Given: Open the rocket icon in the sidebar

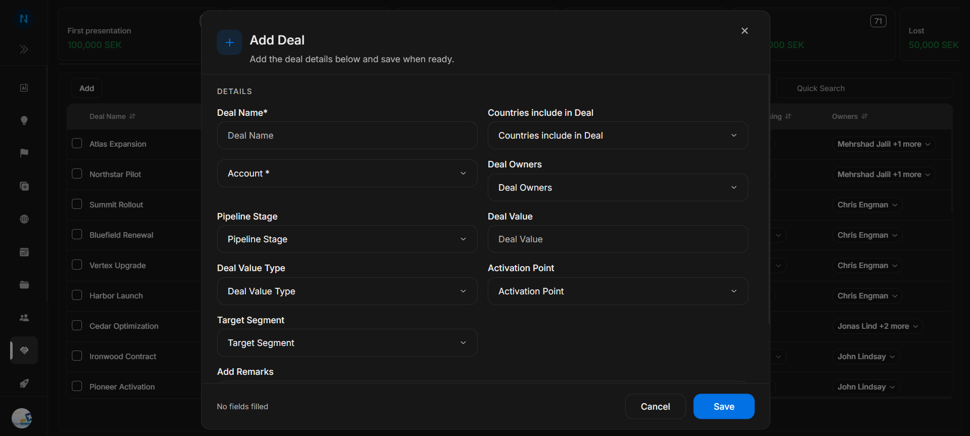Looking at the screenshot, I should [24, 383].
